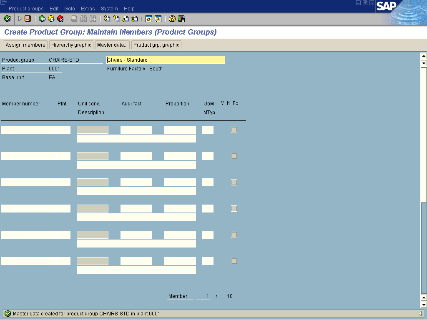This screenshot has width=427, height=320.
Task: Open Help with the question mark icon
Action: coord(172,18)
